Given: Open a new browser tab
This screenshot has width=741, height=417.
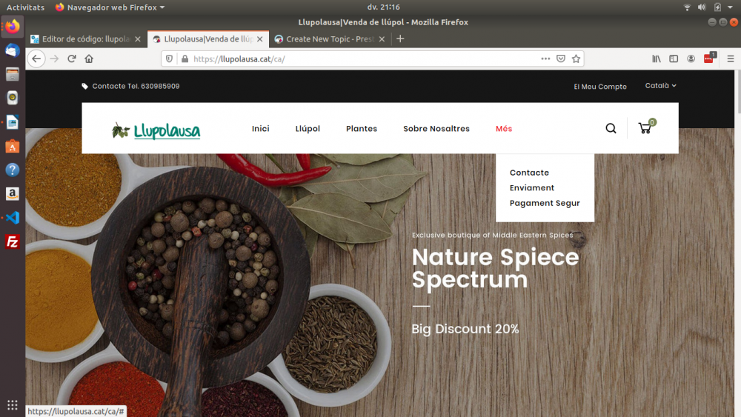Looking at the screenshot, I should [400, 39].
